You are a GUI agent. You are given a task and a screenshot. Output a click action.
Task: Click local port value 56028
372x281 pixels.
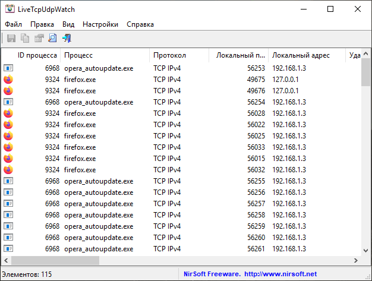click(256, 113)
